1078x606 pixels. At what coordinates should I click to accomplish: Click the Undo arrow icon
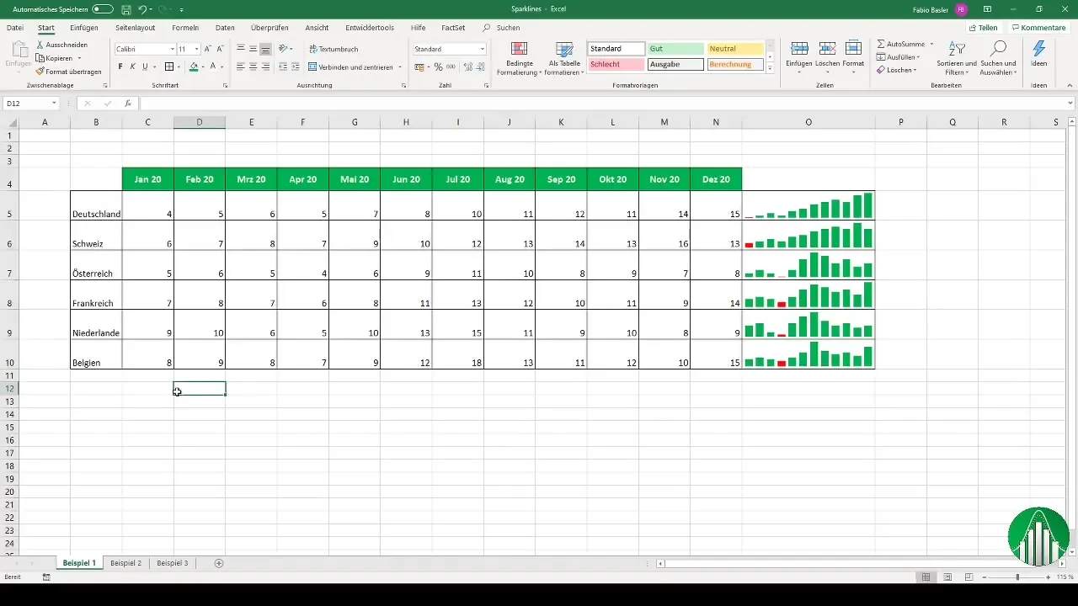pyautogui.click(x=142, y=8)
